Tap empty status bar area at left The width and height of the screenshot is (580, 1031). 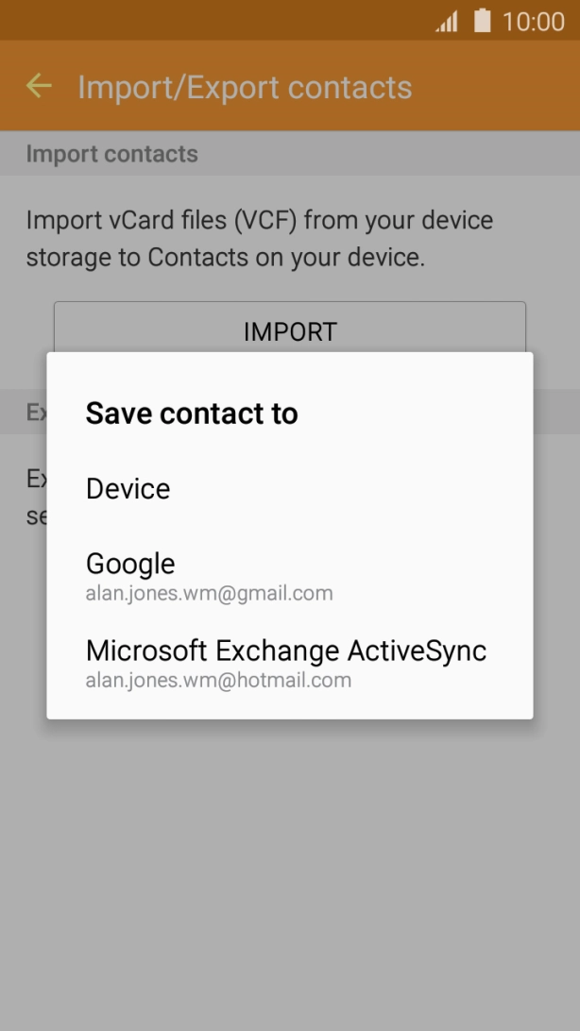click(189, 20)
